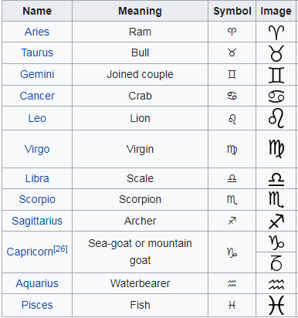The height and width of the screenshot is (318, 298).
Task: Select the Scorpio glyph image
Action: 276,200
